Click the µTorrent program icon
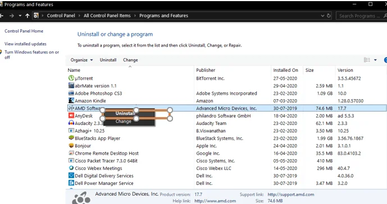 71,78
